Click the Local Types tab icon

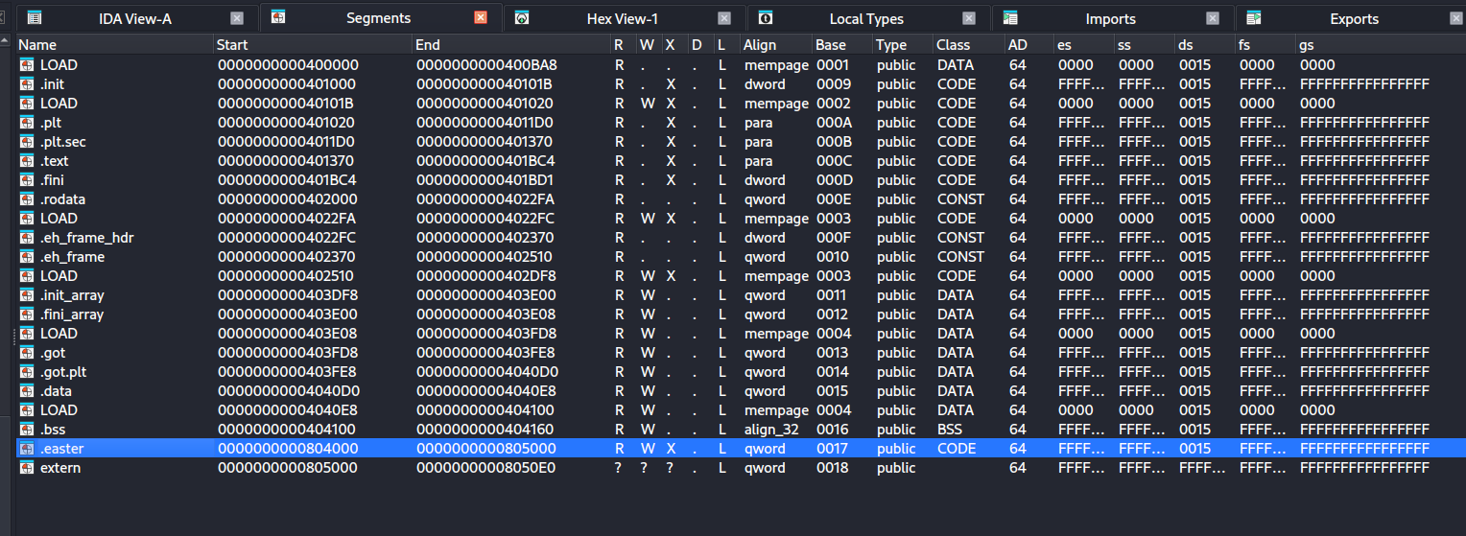point(766,18)
